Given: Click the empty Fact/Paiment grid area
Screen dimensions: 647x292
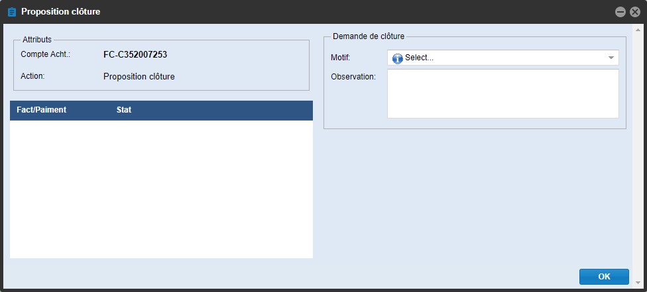Looking at the screenshot, I should coord(161,189).
